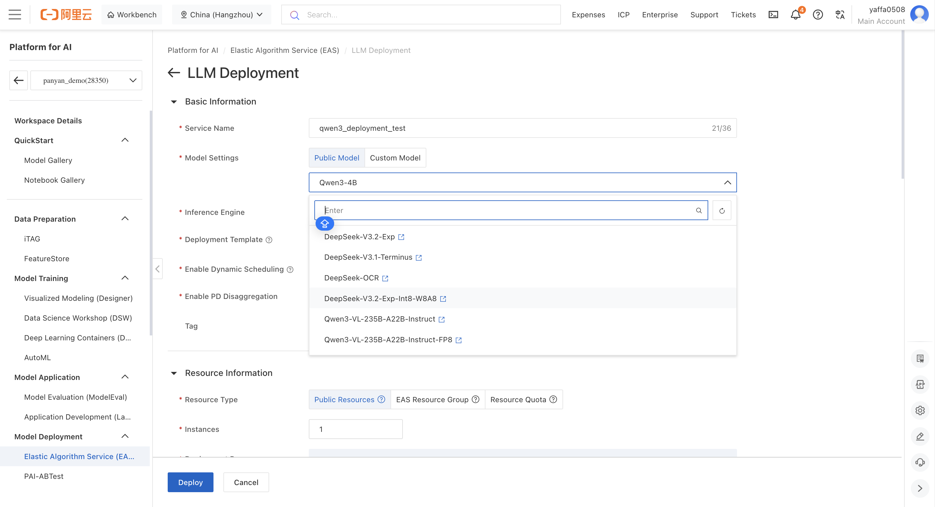Click the refresh icon beside the model search
Screen dimensions: 935x507
click(722, 210)
